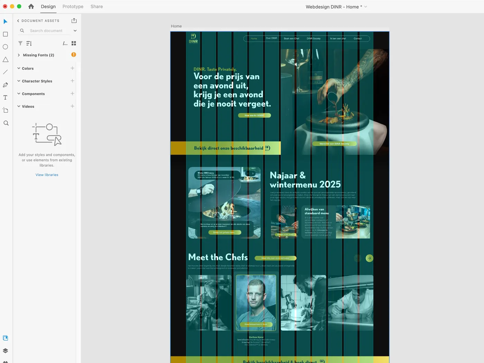This screenshot has height=363, width=484.
Task: Click the Meet the Chefs next arrow
Action: (x=370, y=258)
